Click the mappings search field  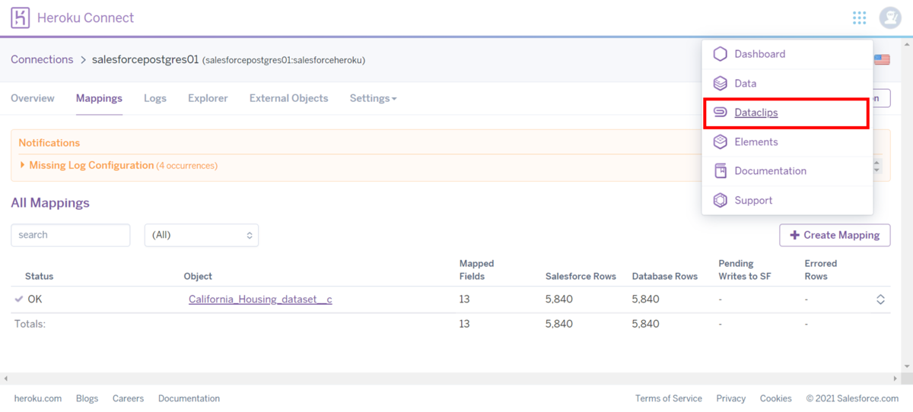pos(70,236)
